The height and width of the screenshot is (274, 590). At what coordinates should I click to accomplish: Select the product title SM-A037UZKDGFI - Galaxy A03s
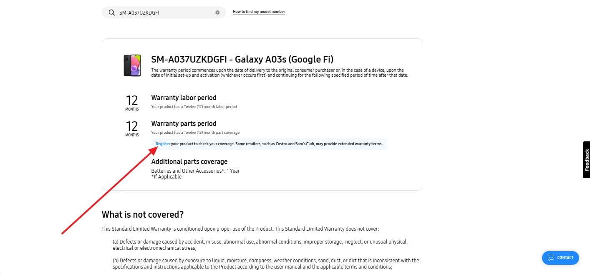tap(242, 59)
